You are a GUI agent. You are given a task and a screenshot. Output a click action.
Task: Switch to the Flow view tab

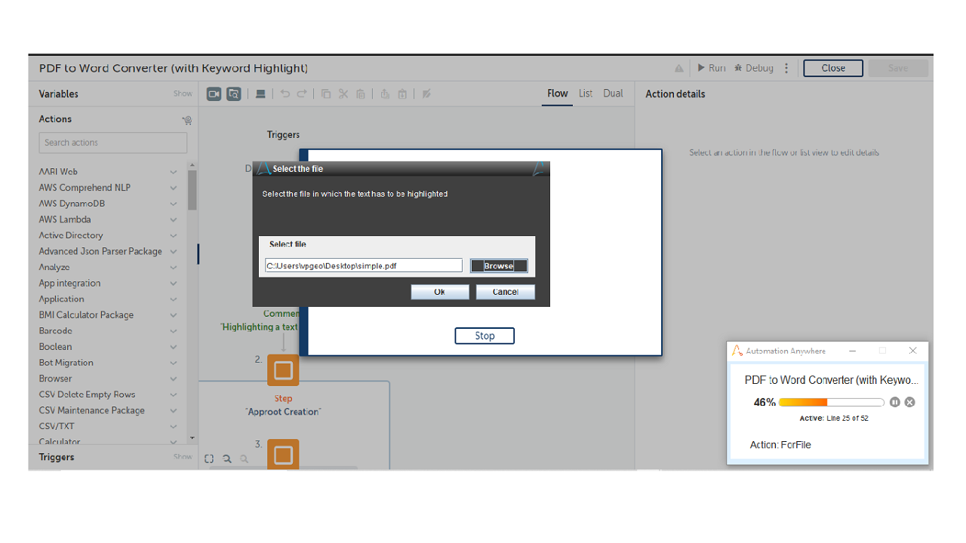(x=558, y=94)
